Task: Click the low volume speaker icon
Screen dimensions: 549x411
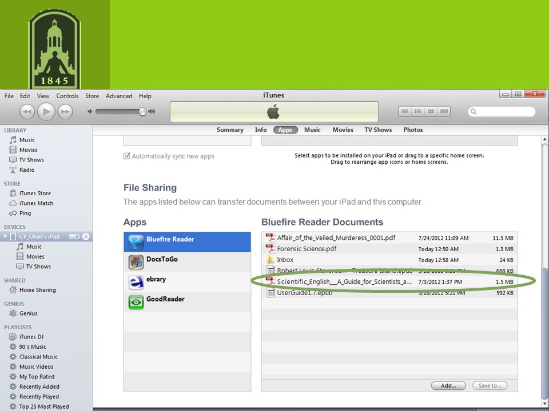Action: (90, 111)
